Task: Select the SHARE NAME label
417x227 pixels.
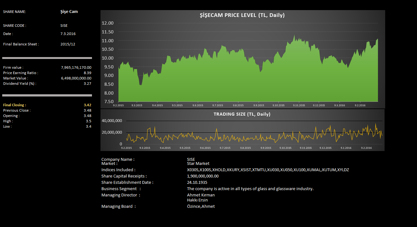Action: [x=14, y=12]
